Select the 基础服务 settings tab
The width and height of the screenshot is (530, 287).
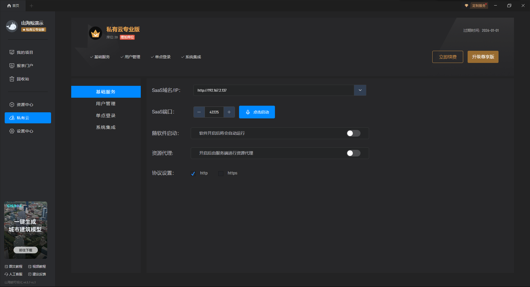(x=106, y=92)
